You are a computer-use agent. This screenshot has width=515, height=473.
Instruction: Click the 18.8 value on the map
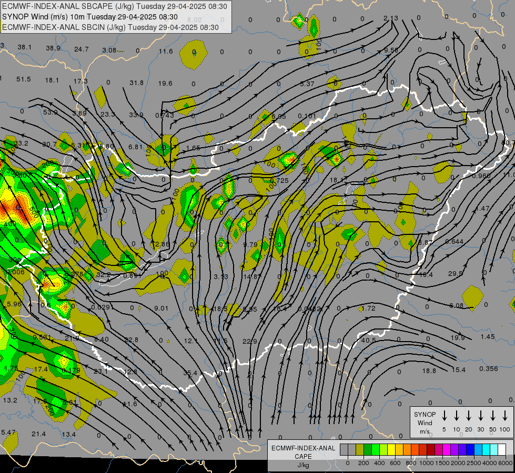point(429,371)
